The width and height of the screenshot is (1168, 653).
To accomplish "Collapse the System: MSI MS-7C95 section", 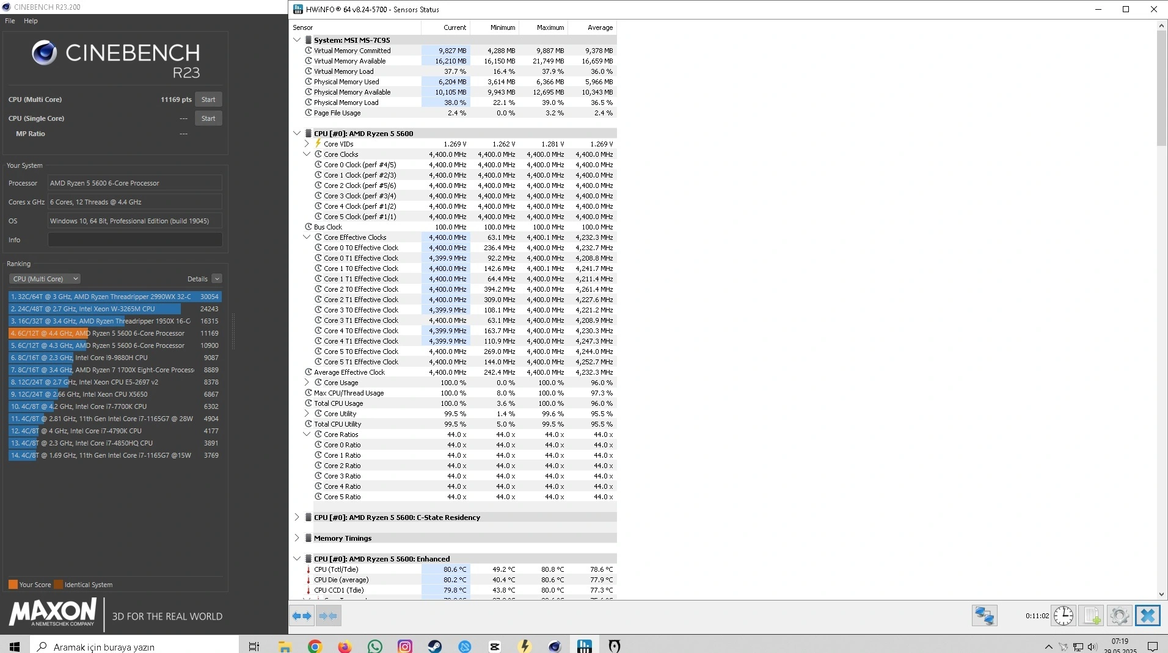I will [297, 40].
